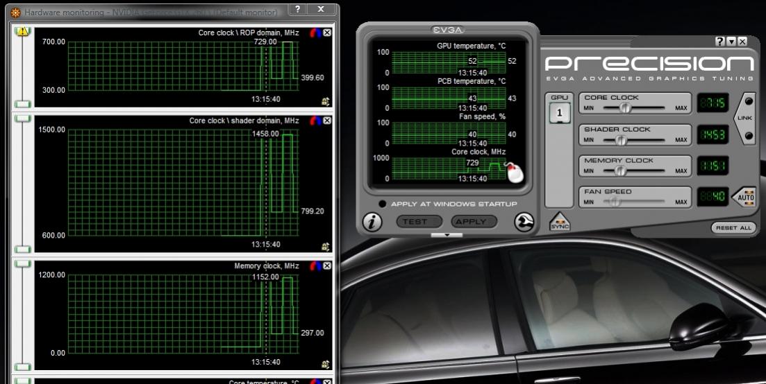Toggle AUTO fan speed control
This screenshot has width=766, height=384.
(x=745, y=198)
